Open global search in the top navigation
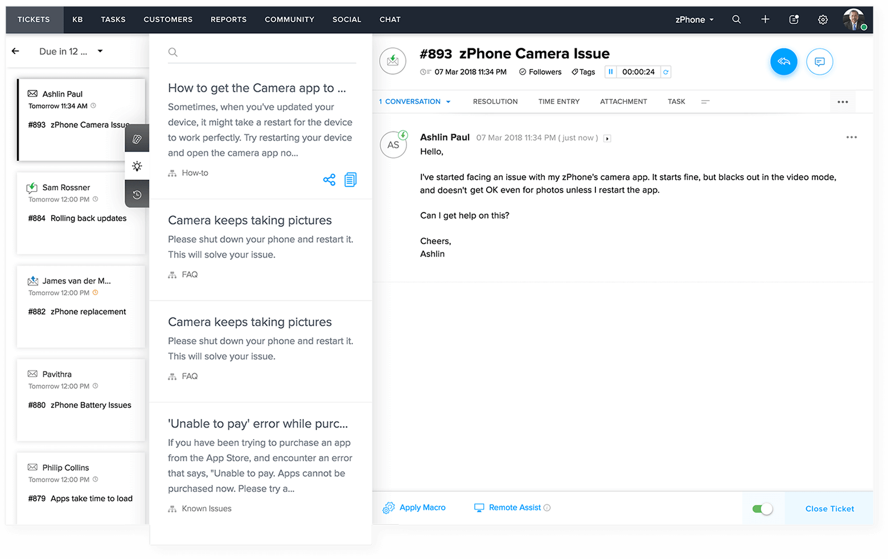This screenshot has width=888, height=559. (736, 19)
